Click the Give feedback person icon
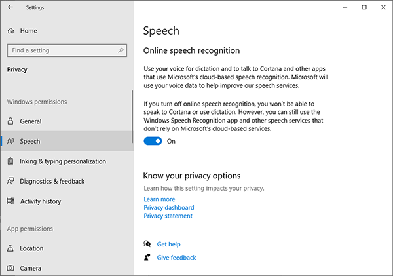The height and width of the screenshot is (276, 393). (147, 258)
